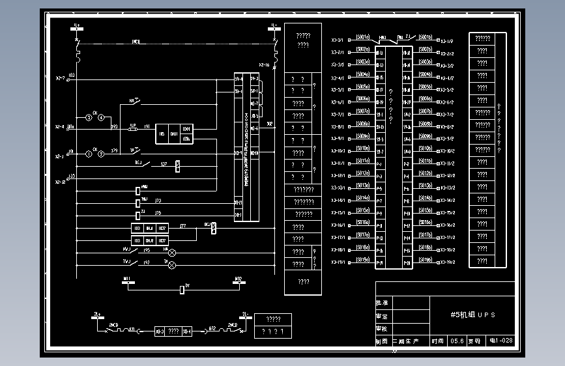Select the signal label '(S003b)'
The height and width of the screenshot is (366, 565).
point(426,62)
